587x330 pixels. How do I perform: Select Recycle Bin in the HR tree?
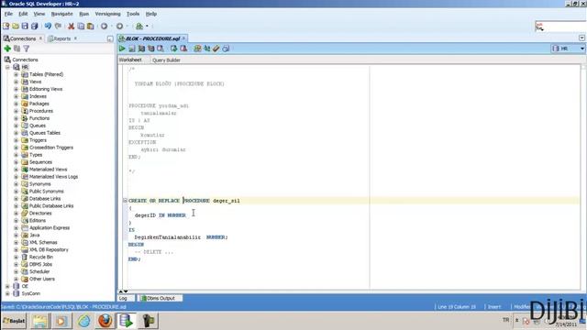click(x=40, y=257)
